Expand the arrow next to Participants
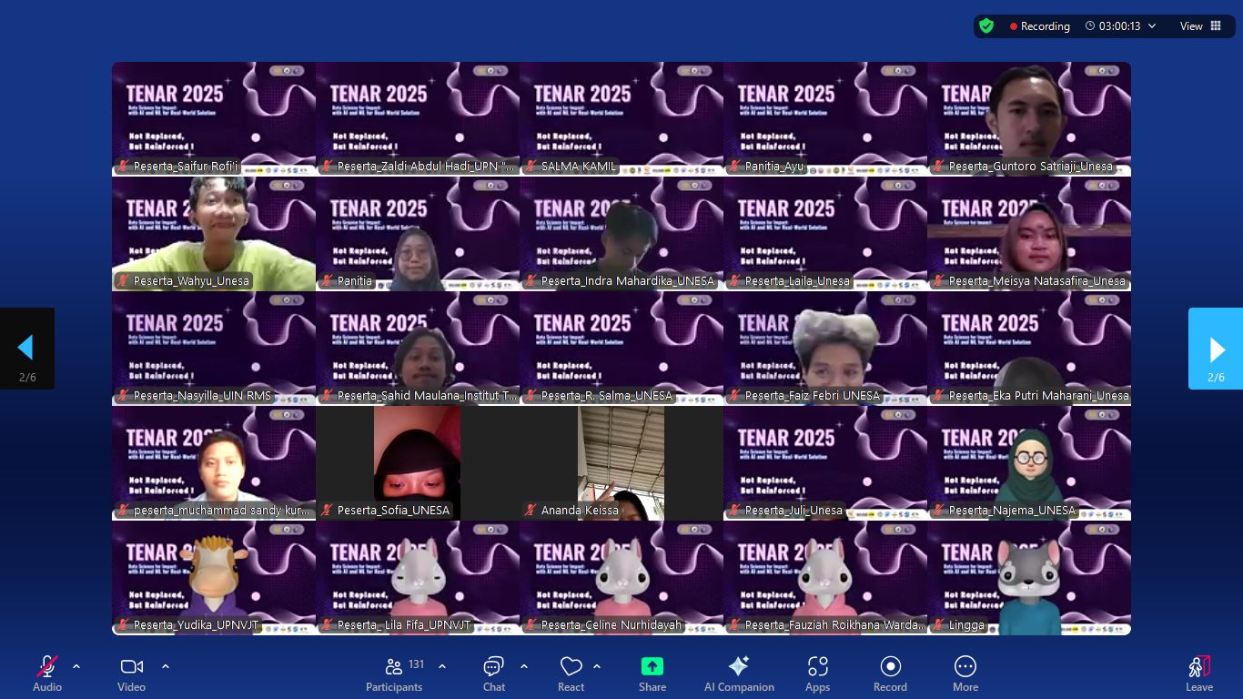 442,666
